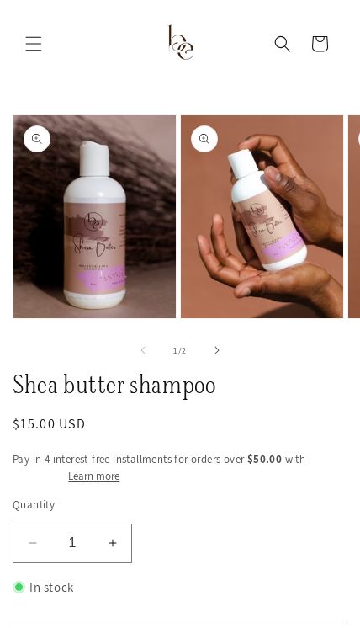Select the hands holding shampoo photo
The width and height of the screenshot is (360, 628).
click(x=262, y=216)
